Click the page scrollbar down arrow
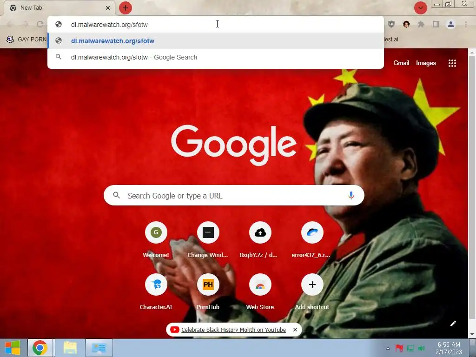This screenshot has height=357, width=476. coord(472,335)
